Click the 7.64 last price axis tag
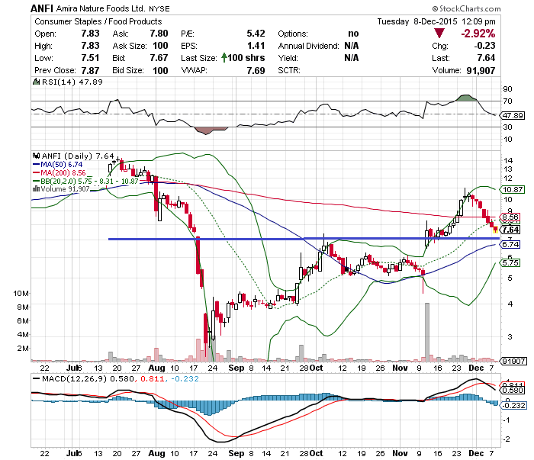Image resolution: width=534 pixels, height=460 pixels. (511, 230)
